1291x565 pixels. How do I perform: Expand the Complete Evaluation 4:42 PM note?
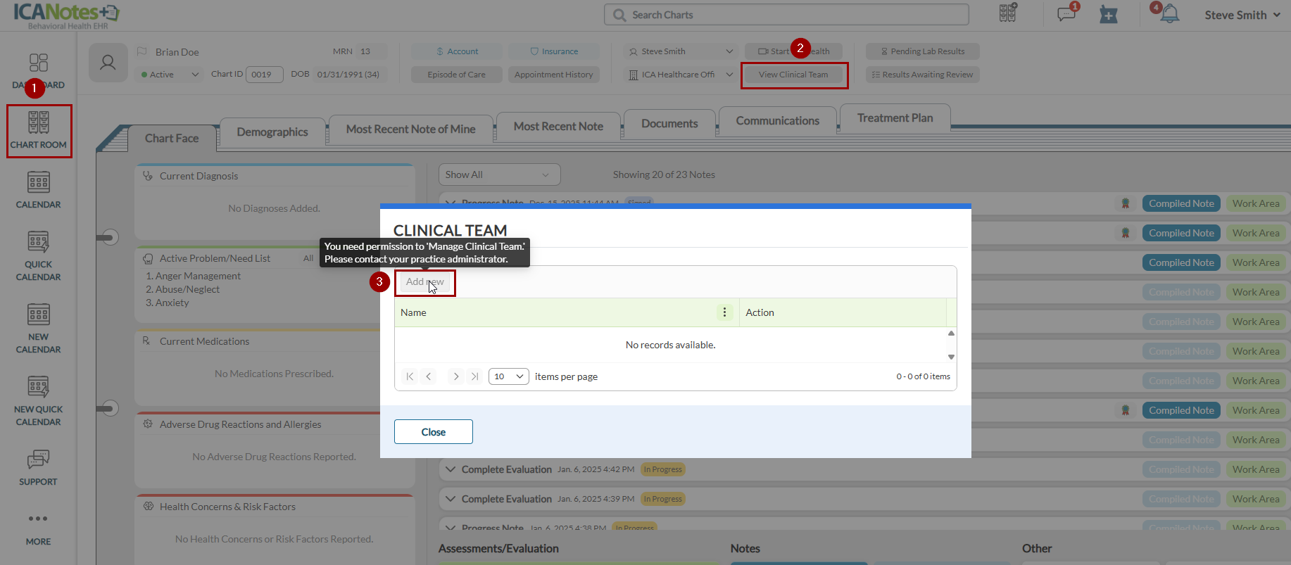[x=450, y=469]
